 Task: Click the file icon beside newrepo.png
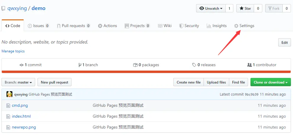[x=8, y=128]
